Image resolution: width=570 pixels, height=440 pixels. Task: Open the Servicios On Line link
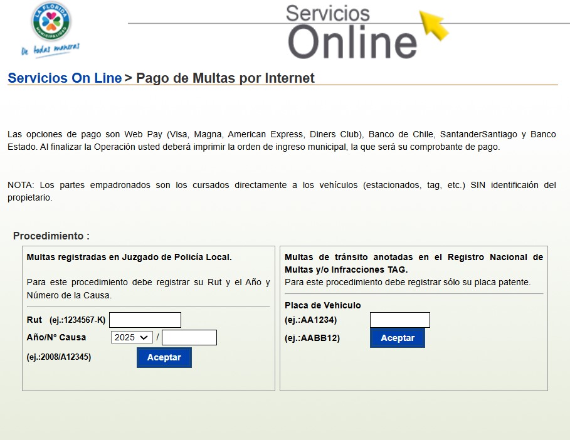click(x=65, y=78)
